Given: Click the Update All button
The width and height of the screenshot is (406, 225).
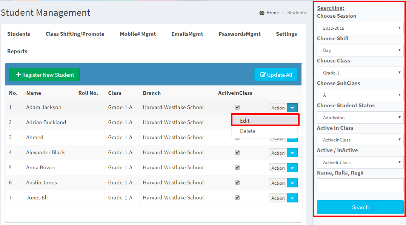Looking at the screenshot, I should [x=276, y=75].
